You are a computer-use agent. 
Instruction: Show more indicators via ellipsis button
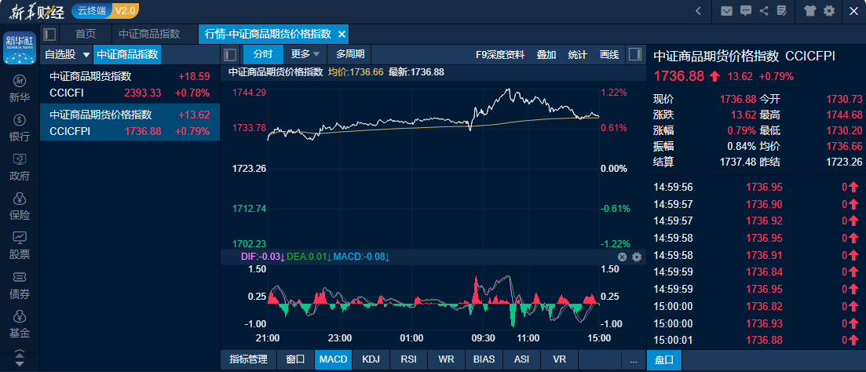(634, 359)
